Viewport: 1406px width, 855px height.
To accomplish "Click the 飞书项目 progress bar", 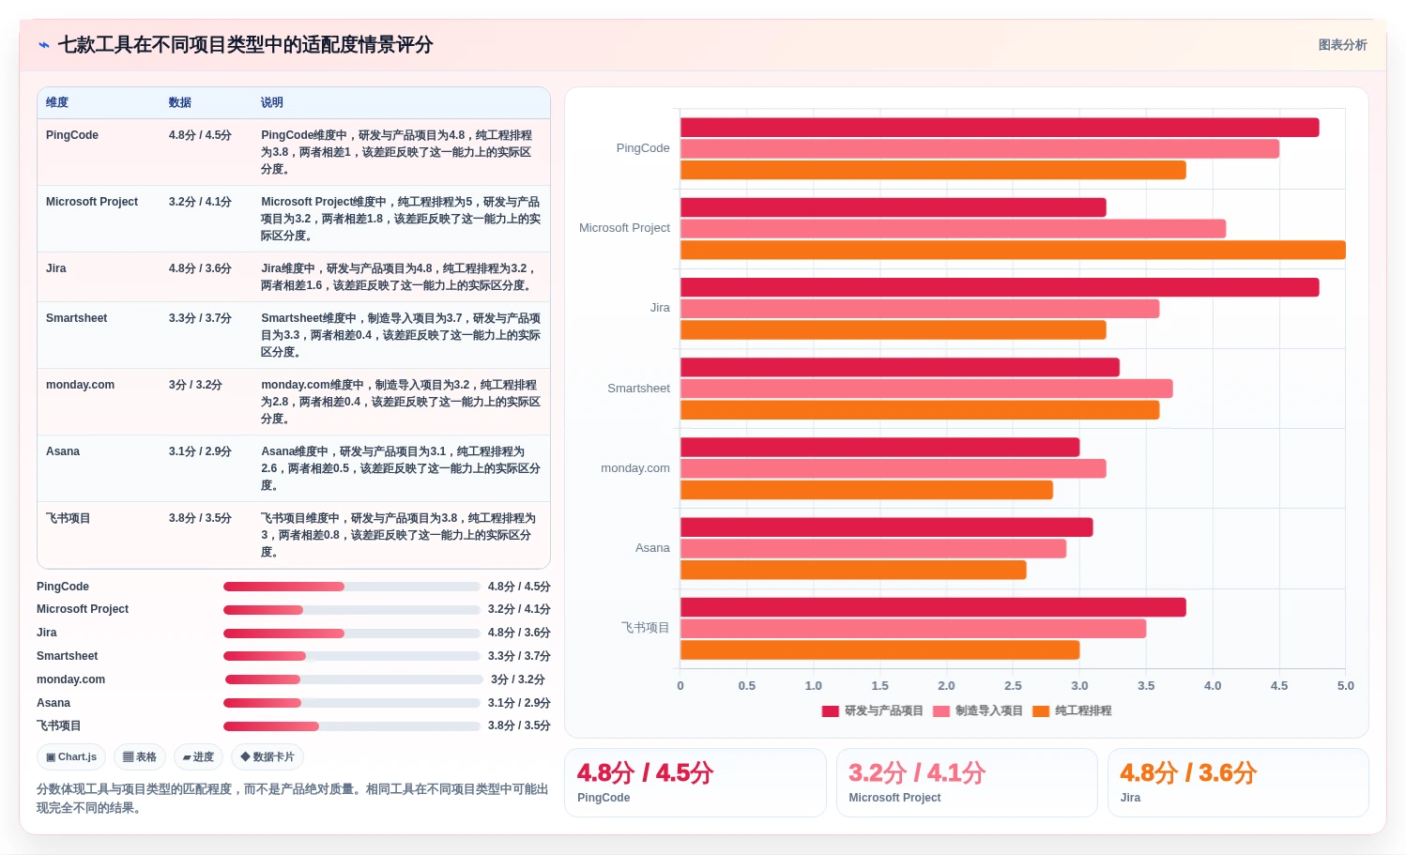I will 352,726.
